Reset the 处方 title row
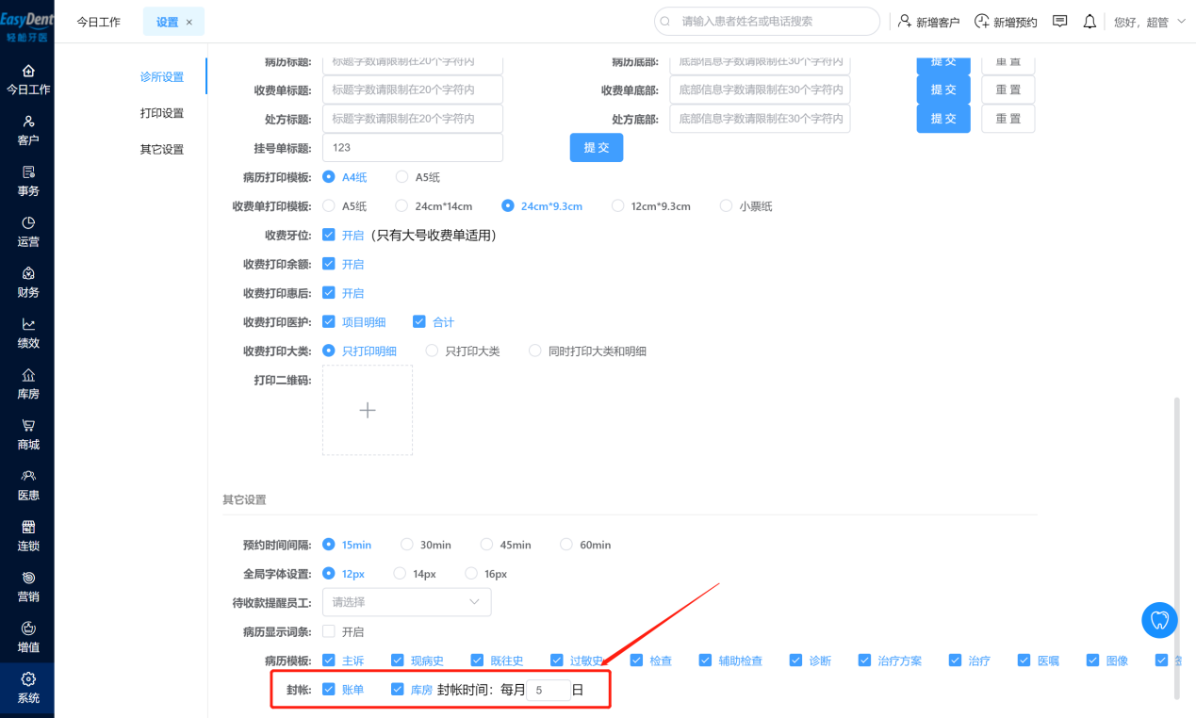The image size is (1196, 718). click(x=1008, y=119)
